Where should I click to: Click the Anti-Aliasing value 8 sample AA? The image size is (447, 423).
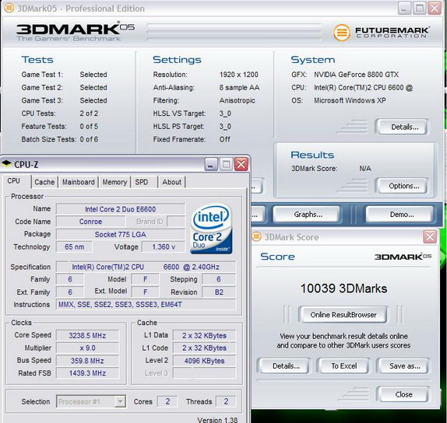pos(239,88)
